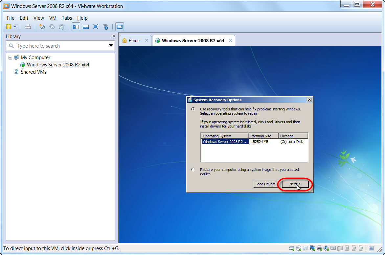Screen dimensions: 385x255
Task: Click the sound card status bar icon
Action: (326, 248)
